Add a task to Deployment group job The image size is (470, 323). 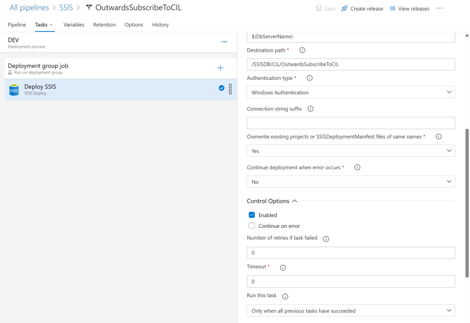click(x=220, y=68)
